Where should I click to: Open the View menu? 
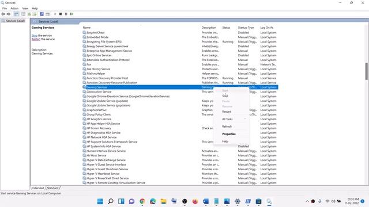point(25,9)
